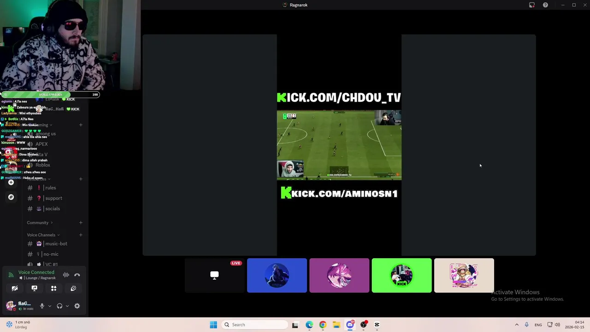This screenshot has height=332, width=590.
Task: Click the Voice Connected status text
Action: tap(36, 273)
